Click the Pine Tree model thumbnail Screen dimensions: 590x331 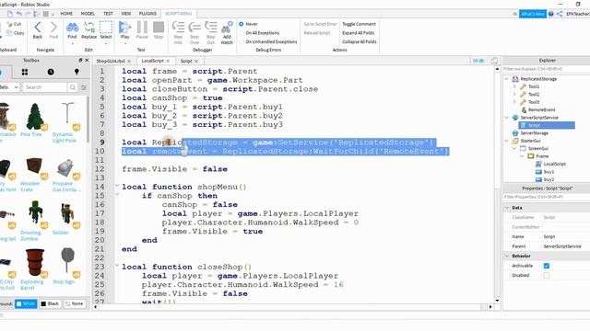[35, 117]
